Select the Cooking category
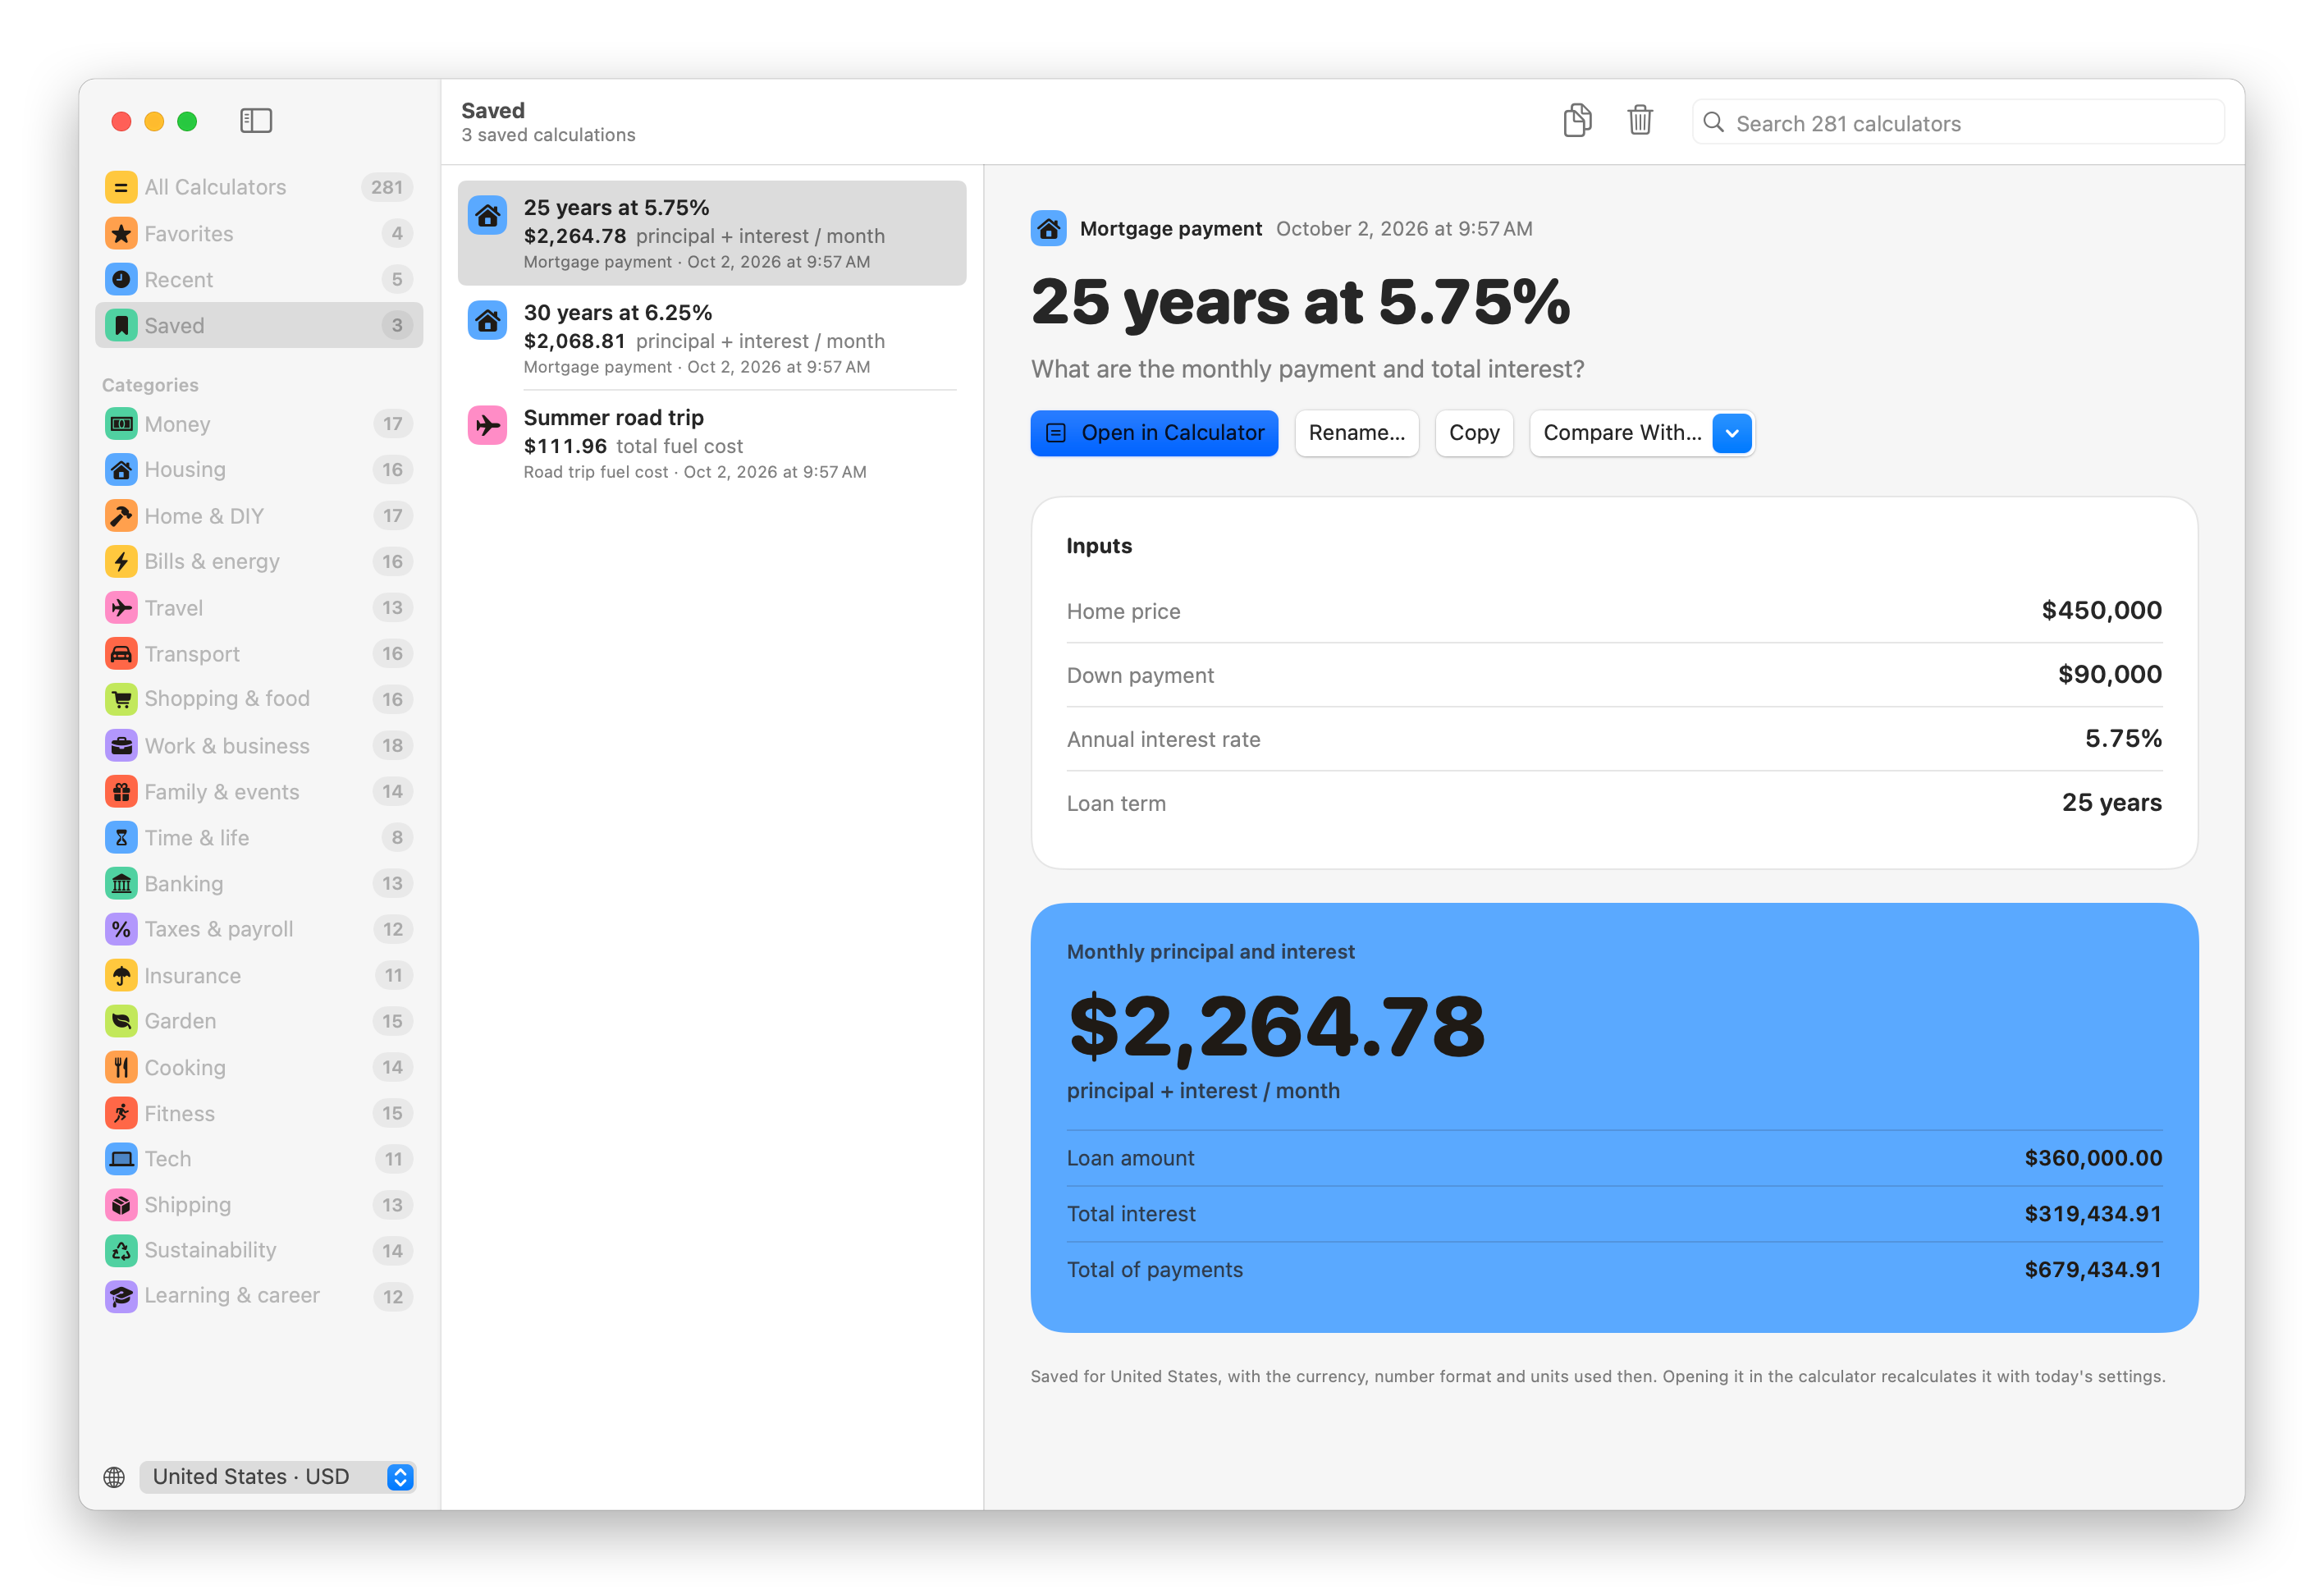Image resolution: width=2324 pixels, height=1589 pixels. point(259,1068)
